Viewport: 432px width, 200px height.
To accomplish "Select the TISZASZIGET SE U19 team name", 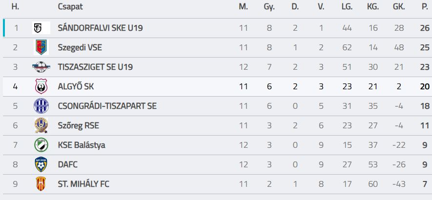I will [x=95, y=67].
